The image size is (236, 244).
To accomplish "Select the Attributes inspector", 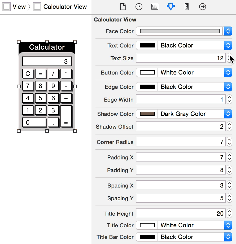I will [171, 7].
